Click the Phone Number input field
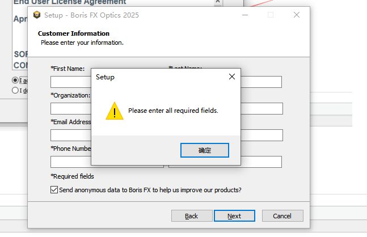The height and width of the screenshot is (237, 367). coord(70,162)
